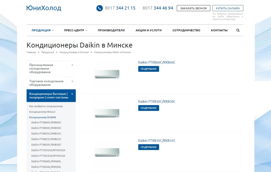271x172 pixels.
Task: Go to ЮниХолод logo home
Action: click(x=44, y=8)
